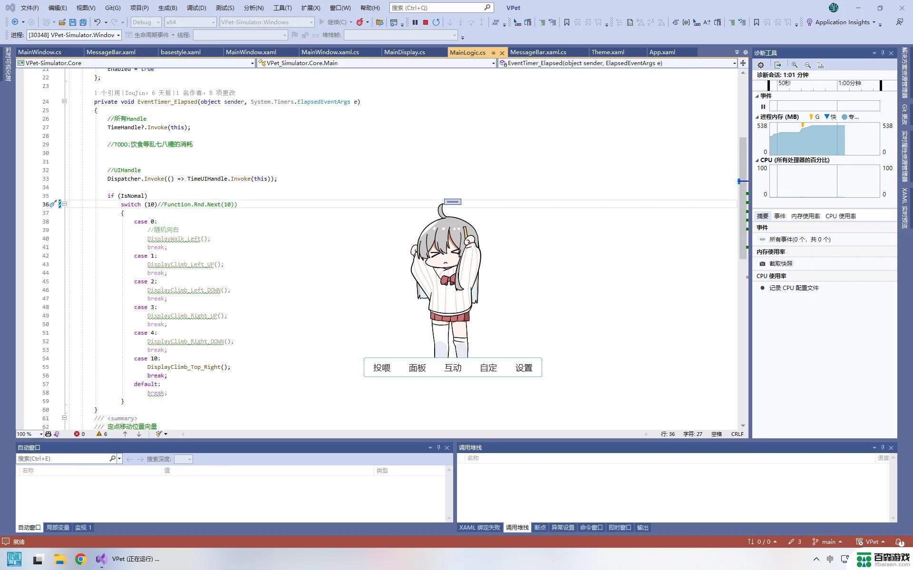
Task: Click the main branch in status bar
Action: point(827,542)
